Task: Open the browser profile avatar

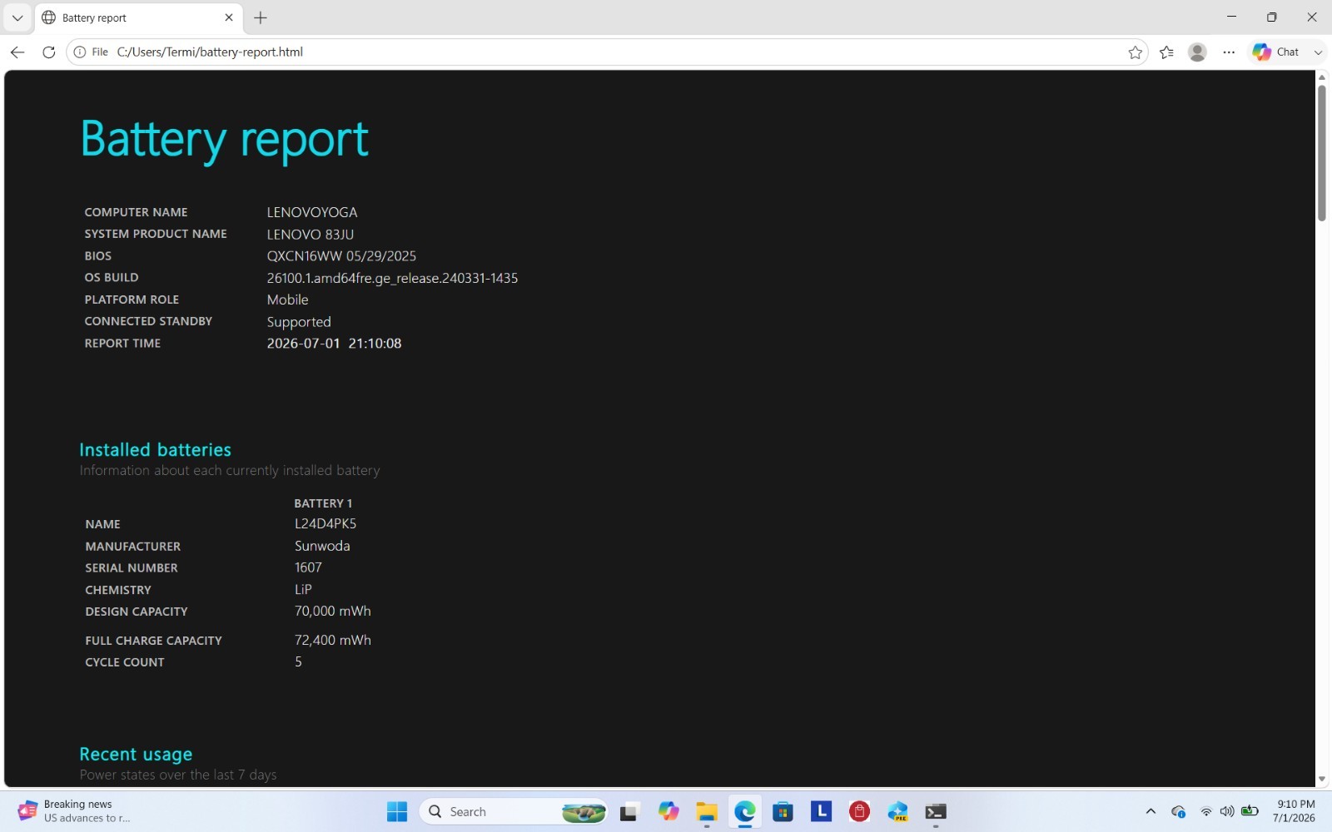Action: (x=1197, y=52)
